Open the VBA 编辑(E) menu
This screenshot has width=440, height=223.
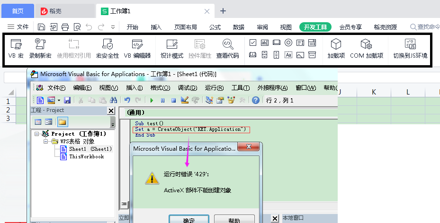click(82, 88)
